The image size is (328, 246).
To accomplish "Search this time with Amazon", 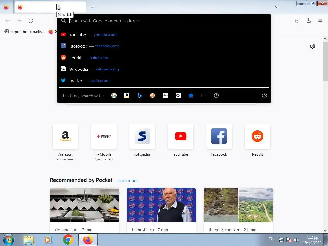I will 127,95.
